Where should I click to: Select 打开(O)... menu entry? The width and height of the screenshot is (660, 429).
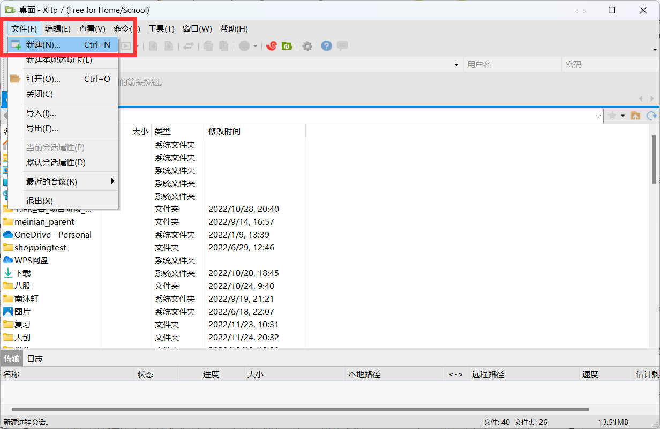point(63,79)
